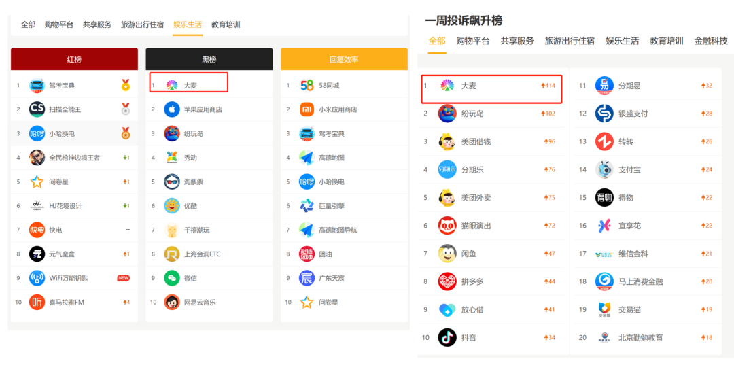Click the 小米应用商店 MI icon

point(307,109)
